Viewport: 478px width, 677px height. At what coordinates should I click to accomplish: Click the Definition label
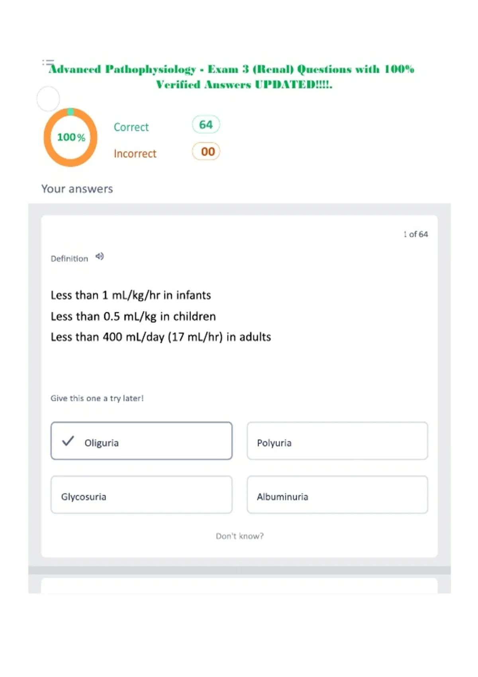[69, 258]
